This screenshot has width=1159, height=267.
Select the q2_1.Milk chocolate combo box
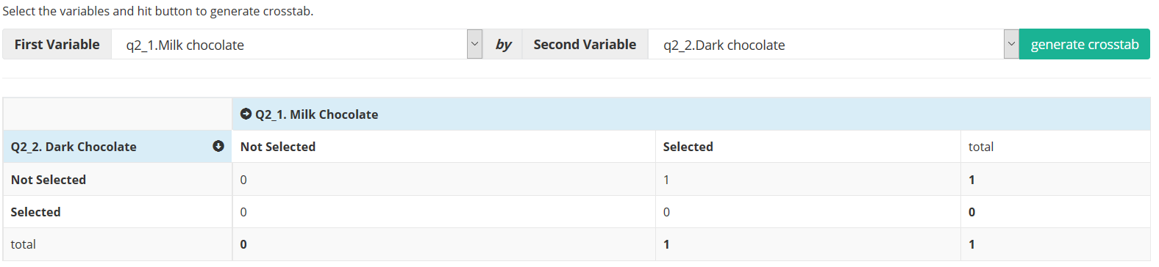click(x=296, y=44)
